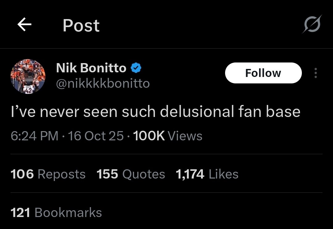Click the 16 Oct 25 date
Screen dimensions: 333x229
96,136
